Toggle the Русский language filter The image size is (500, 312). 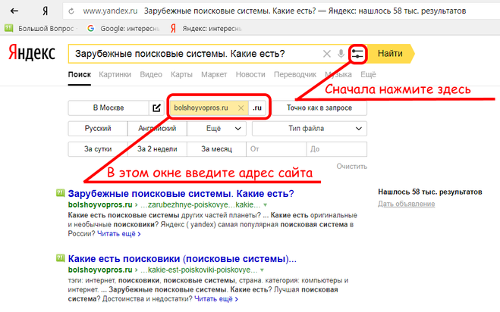(98, 129)
